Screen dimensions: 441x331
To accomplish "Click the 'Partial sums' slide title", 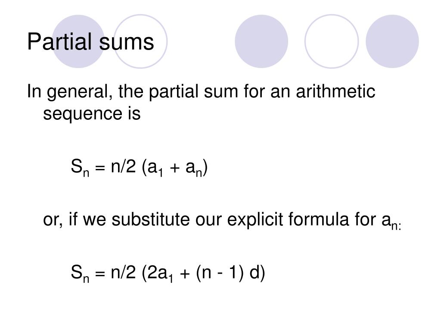I will click(90, 42).
